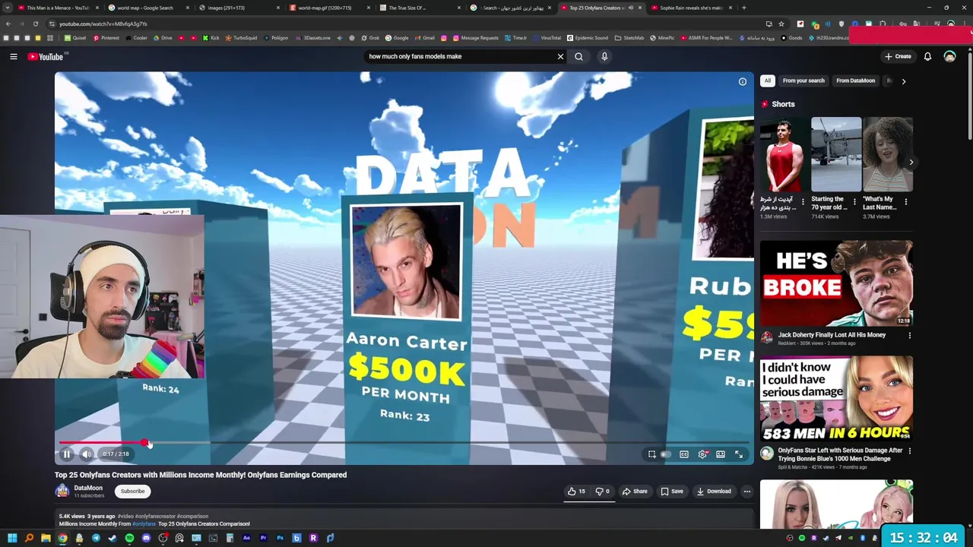Turn off the autoplay switch
The image size is (973, 547).
tap(666, 454)
